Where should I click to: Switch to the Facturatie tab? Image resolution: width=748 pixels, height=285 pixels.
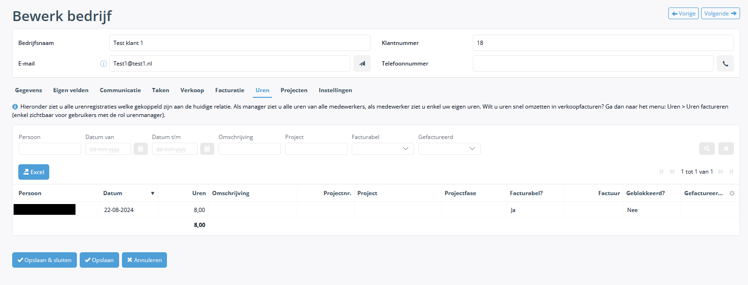[x=229, y=90]
